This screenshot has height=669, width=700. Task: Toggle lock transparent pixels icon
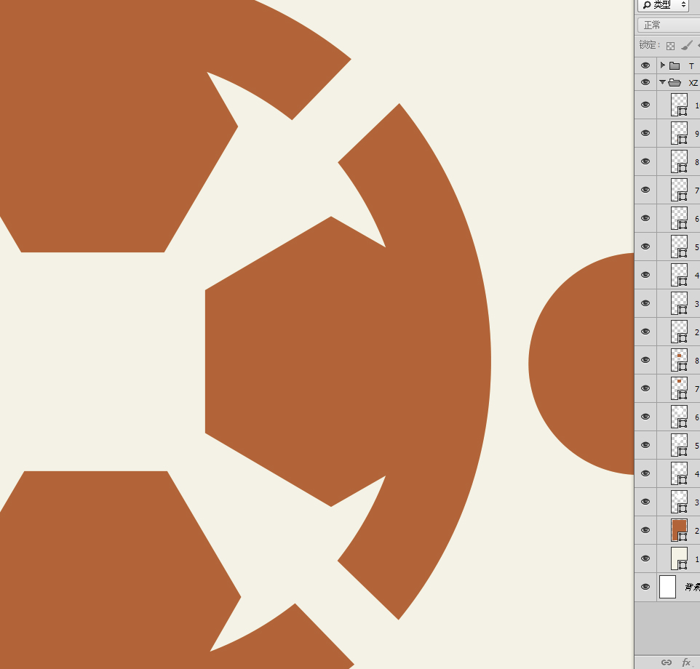[670, 46]
